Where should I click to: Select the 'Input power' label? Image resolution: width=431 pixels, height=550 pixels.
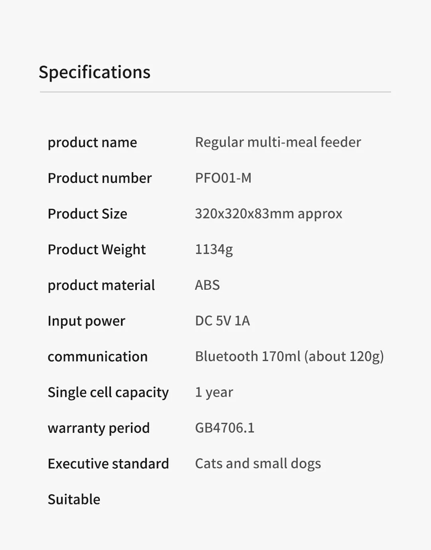86,321
